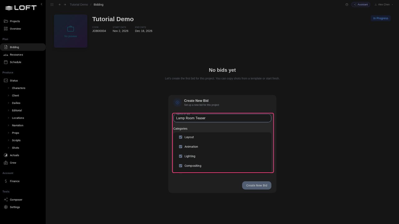Click the JOB00004 project code
The image size is (399, 224).
click(99, 31)
